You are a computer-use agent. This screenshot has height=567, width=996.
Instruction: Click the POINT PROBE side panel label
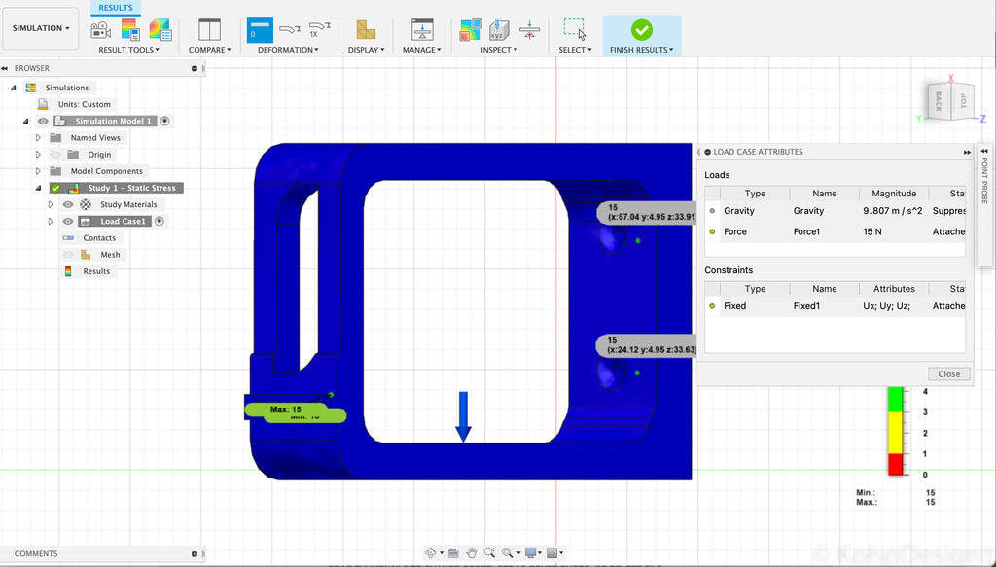(984, 179)
